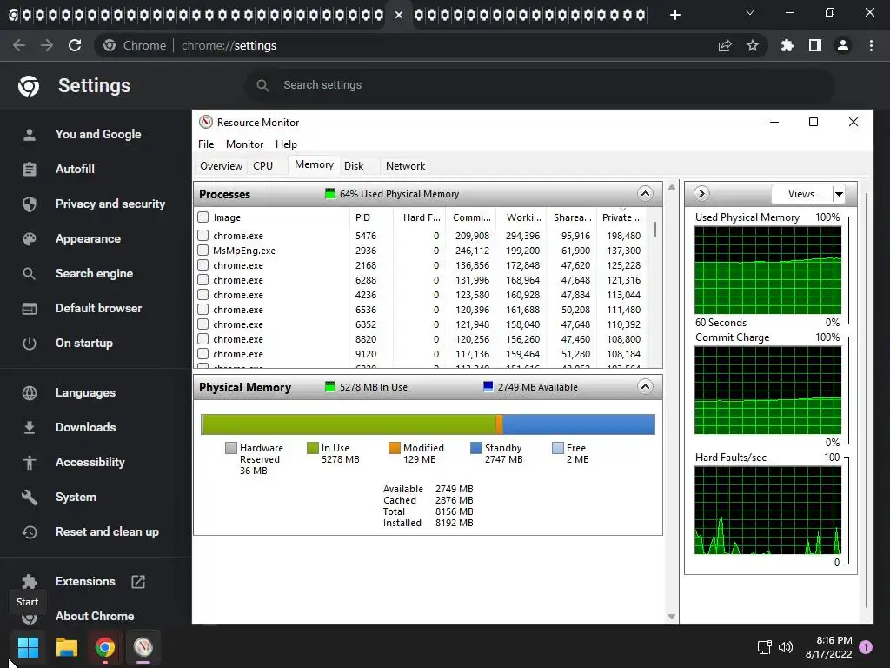Open On startup settings
This screenshot has width=890, height=668.
pos(84,343)
